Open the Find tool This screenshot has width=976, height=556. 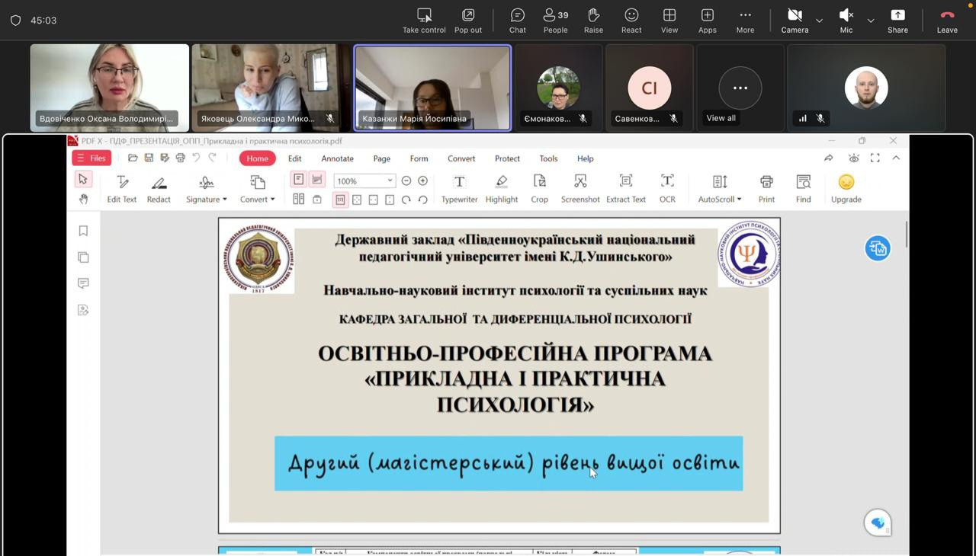[804, 189]
